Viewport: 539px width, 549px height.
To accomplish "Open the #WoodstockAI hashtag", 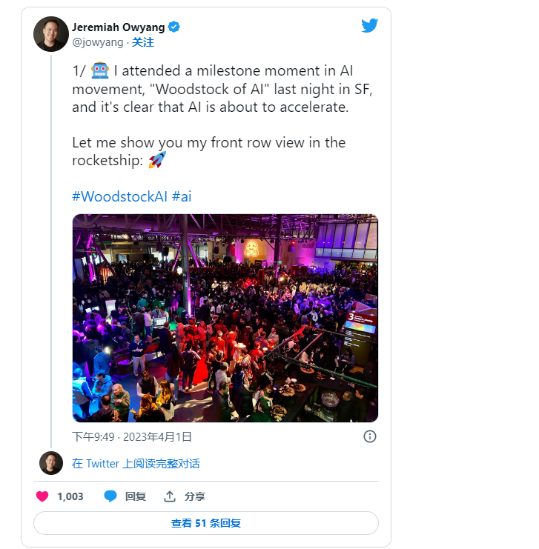I will [x=120, y=196].
